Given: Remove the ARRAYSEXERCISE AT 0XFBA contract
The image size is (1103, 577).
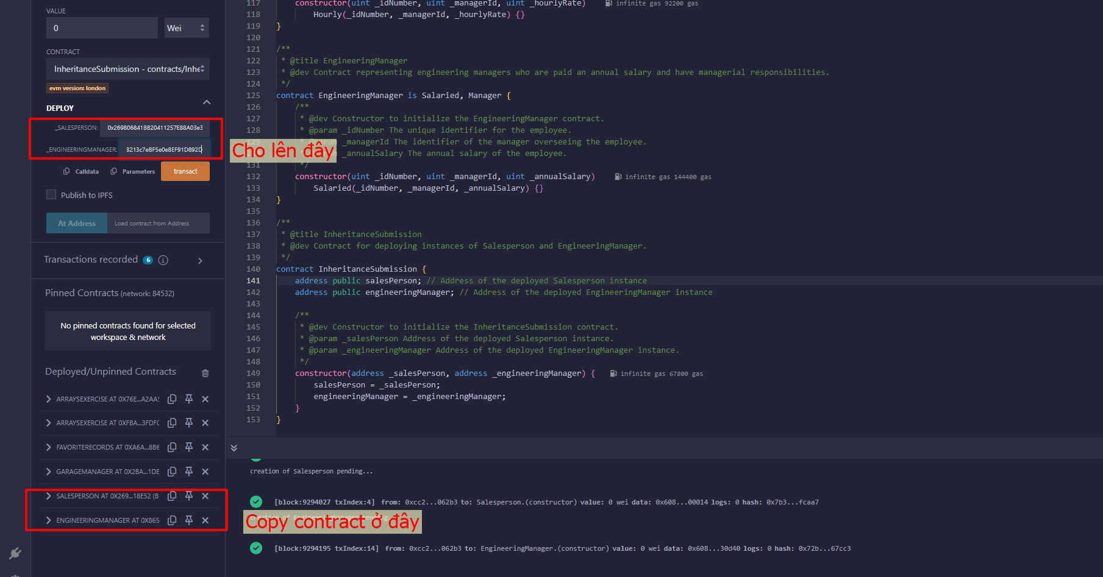Looking at the screenshot, I should [x=205, y=423].
